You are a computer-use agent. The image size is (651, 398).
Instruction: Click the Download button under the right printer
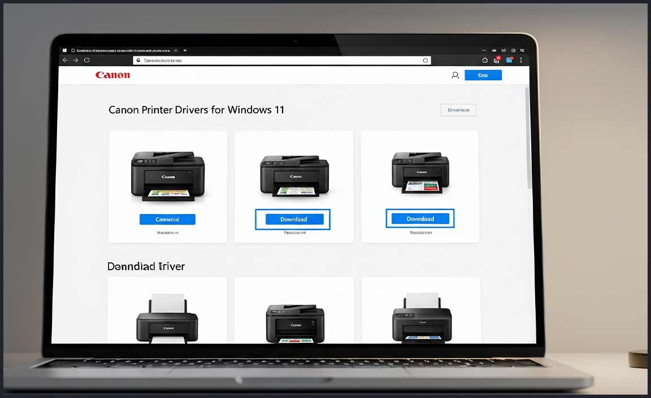[x=420, y=219]
